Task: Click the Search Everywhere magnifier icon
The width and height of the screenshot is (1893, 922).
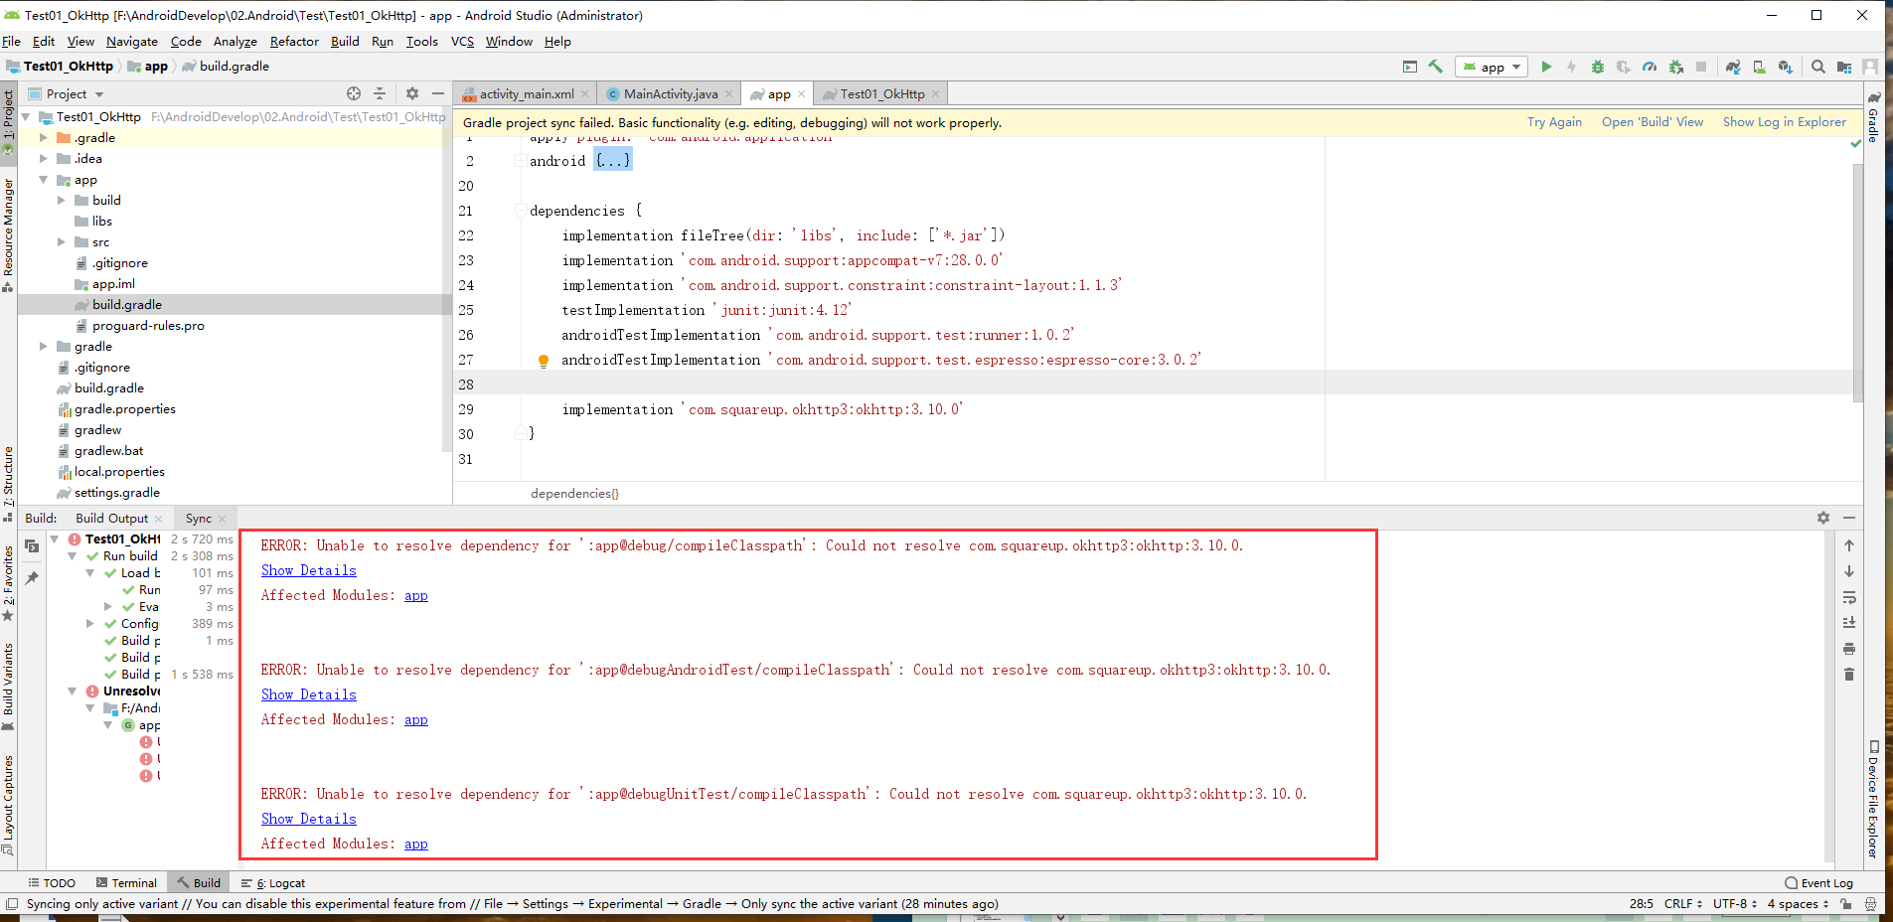Action: (x=1818, y=67)
